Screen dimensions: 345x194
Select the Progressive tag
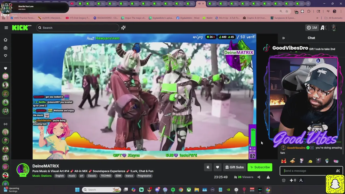tap(144, 176)
